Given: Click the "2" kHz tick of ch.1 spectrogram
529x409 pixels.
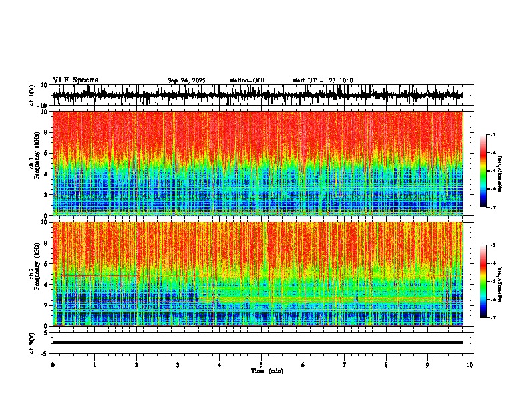Looking at the screenshot, I should [x=46, y=194].
